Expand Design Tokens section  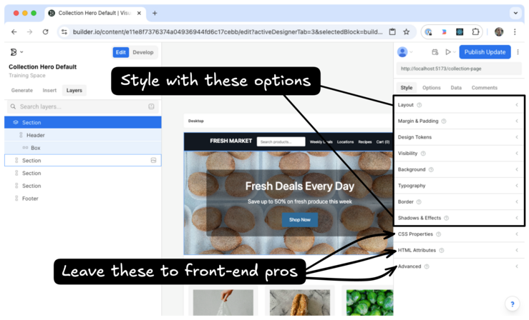(459, 137)
